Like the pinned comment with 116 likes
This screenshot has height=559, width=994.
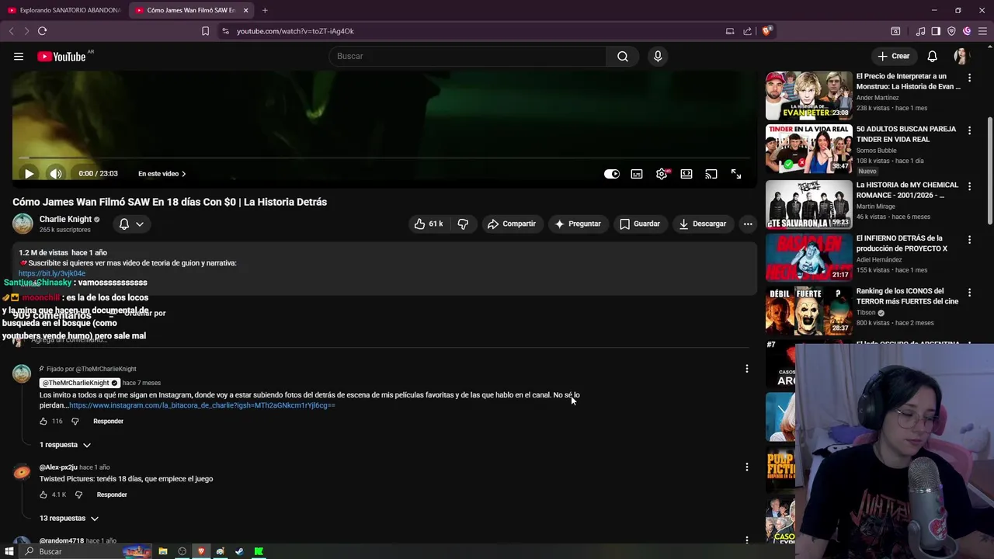tap(43, 421)
